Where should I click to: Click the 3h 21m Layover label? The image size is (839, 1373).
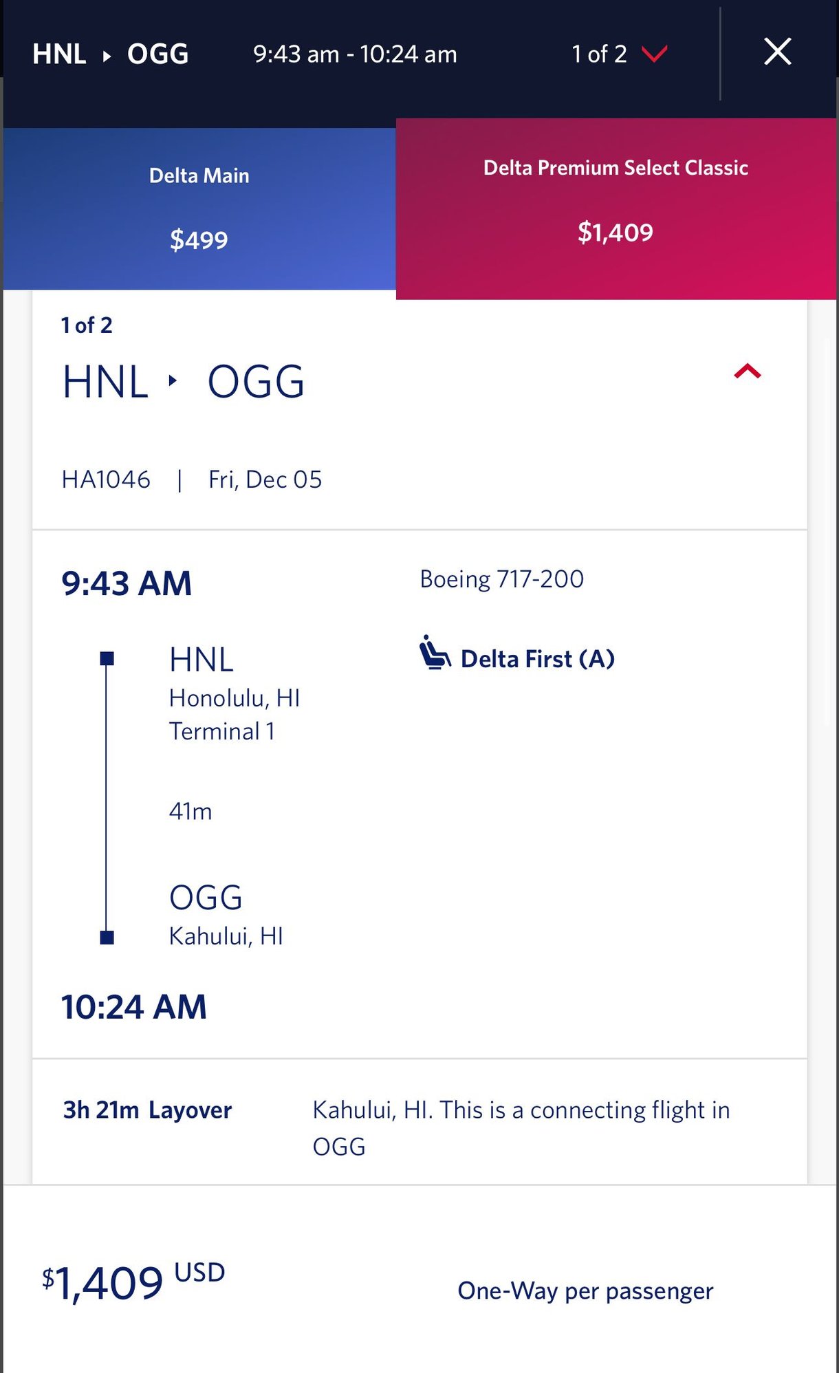click(147, 1110)
